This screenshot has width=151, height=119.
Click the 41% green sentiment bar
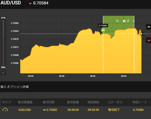point(3,29)
